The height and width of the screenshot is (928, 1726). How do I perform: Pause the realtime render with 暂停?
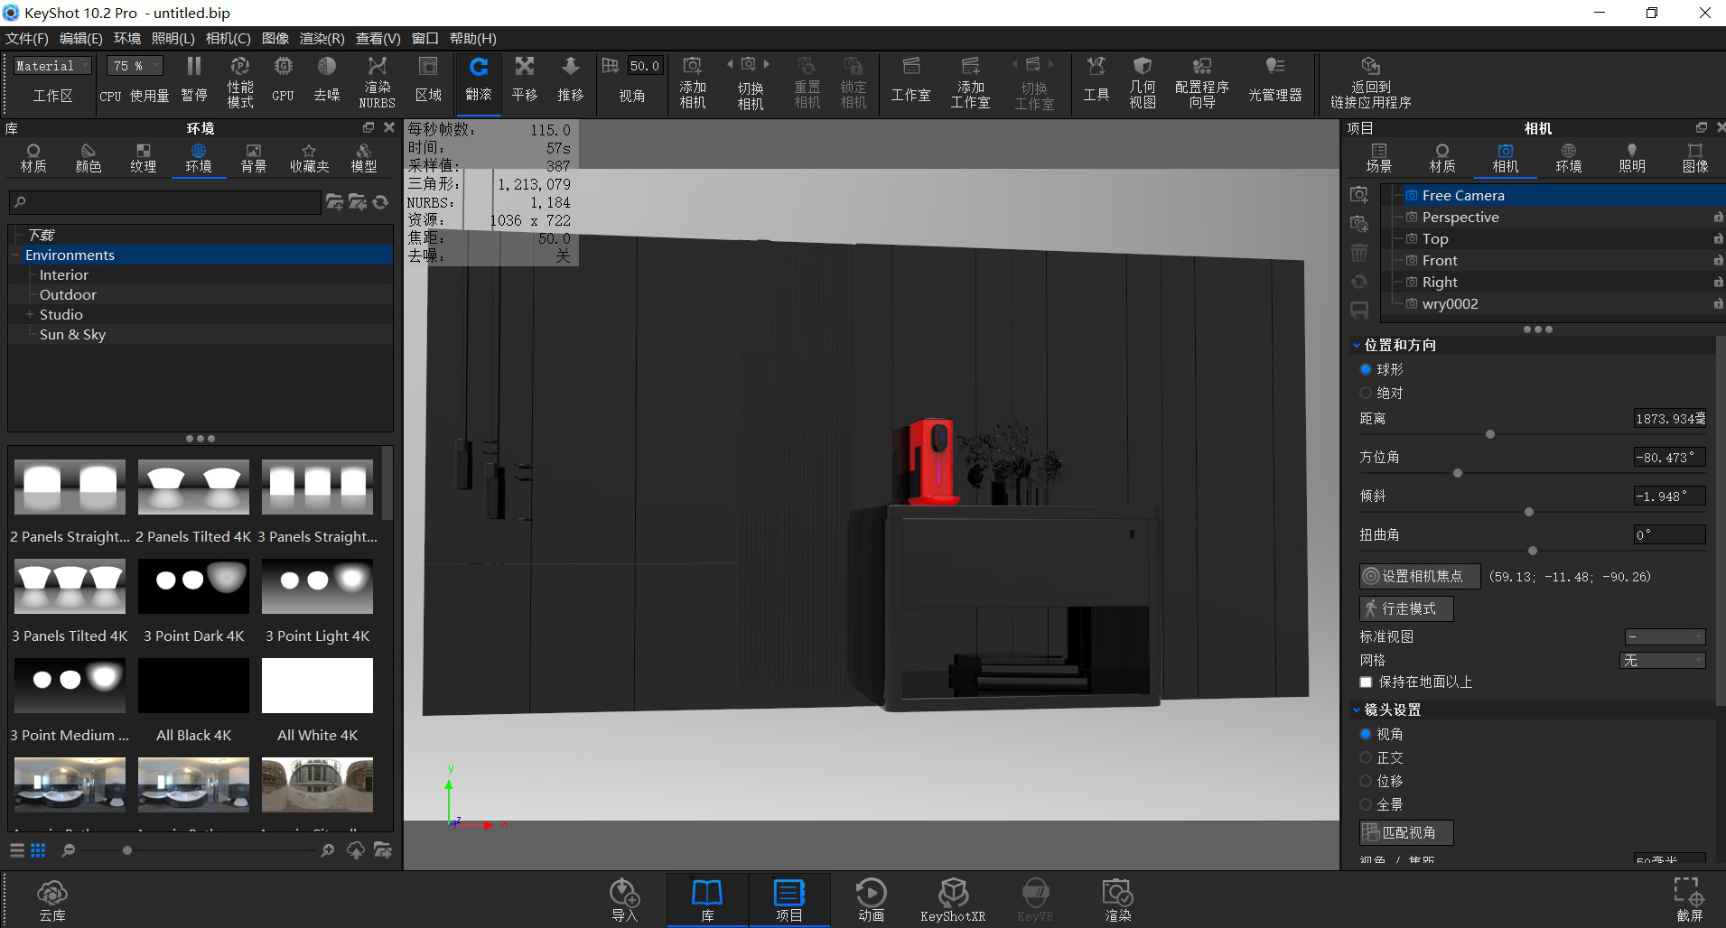(194, 79)
